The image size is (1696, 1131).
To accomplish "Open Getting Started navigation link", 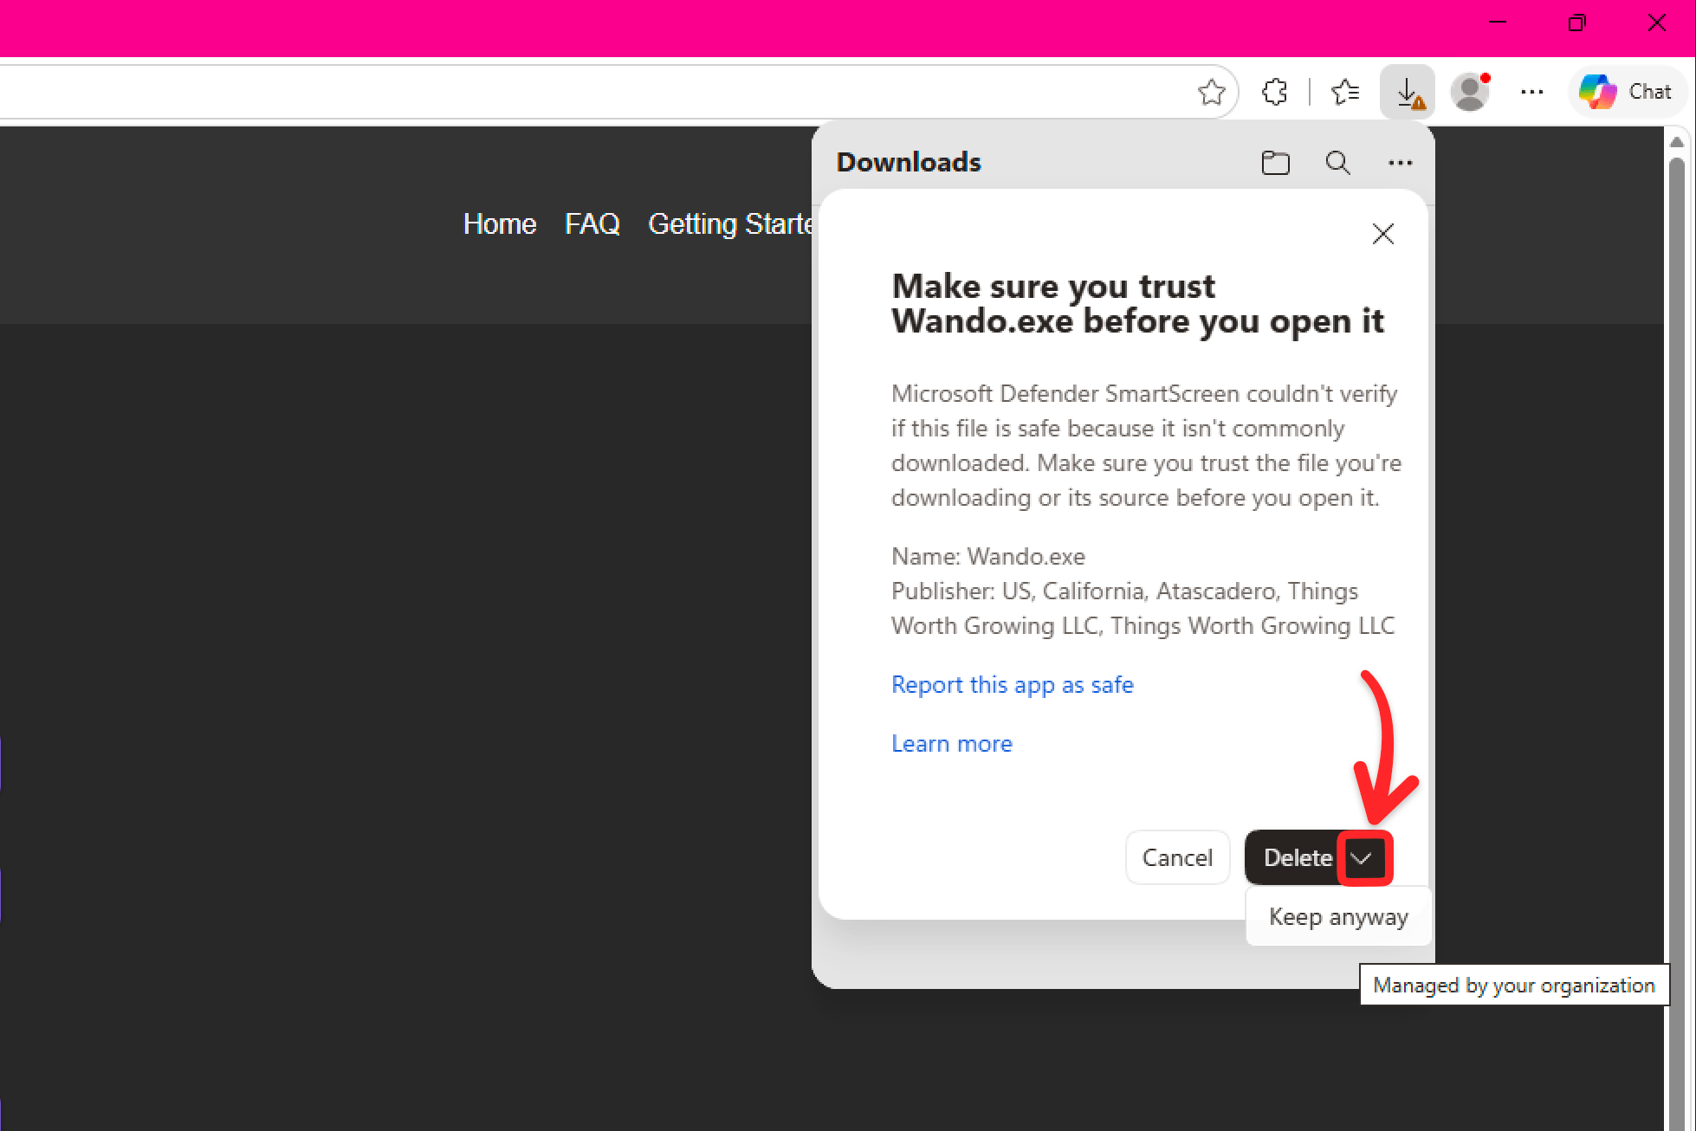I will coord(730,224).
